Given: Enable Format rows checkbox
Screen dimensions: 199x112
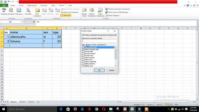Looking at the screenshot, I should 83,55.
